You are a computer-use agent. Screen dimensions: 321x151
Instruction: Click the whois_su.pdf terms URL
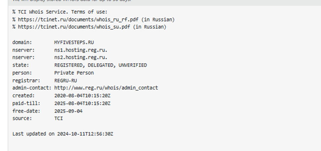click(74, 27)
